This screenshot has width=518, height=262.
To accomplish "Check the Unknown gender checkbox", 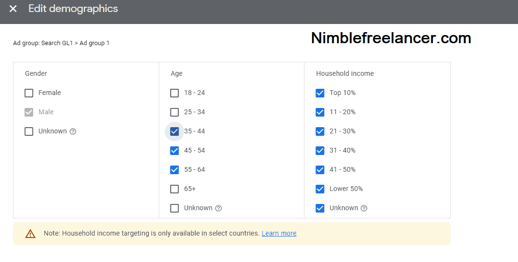I will 29,131.
